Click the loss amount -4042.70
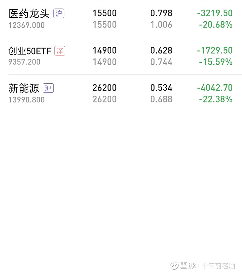This screenshot has height=273, width=242. pyautogui.click(x=215, y=88)
